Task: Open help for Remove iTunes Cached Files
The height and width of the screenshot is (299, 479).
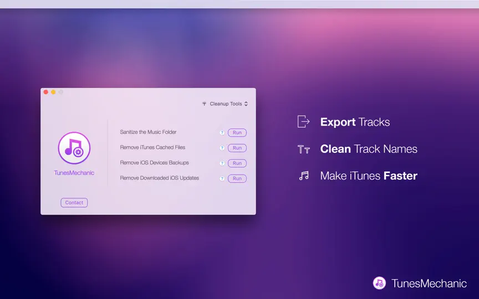Action: click(x=222, y=148)
